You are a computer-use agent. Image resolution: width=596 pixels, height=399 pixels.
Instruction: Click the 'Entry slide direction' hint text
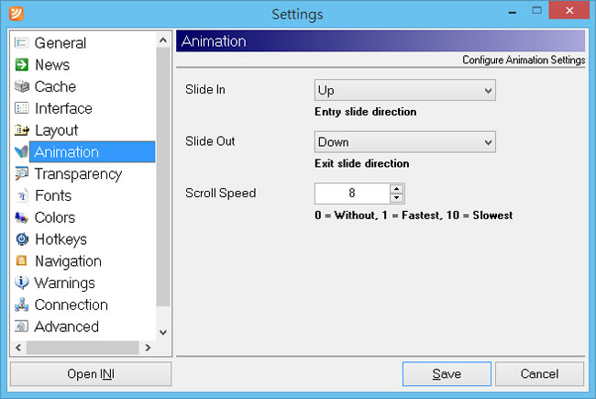(x=365, y=112)
